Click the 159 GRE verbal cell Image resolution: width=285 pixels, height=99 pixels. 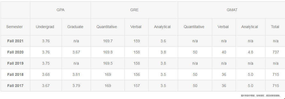[x=137, y=41]
